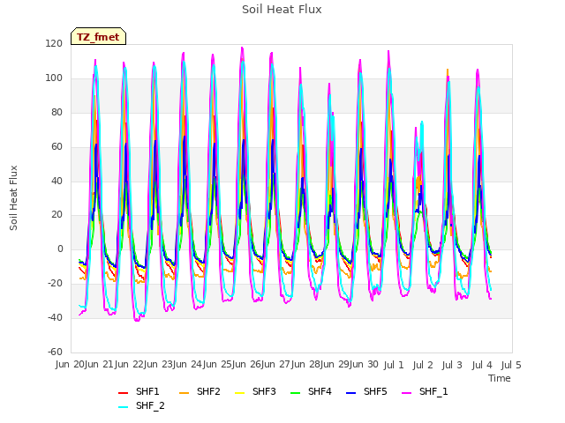
Task: Click the 40 y-axis tick label
Action: pyautogui.click(x=56, y=181)
